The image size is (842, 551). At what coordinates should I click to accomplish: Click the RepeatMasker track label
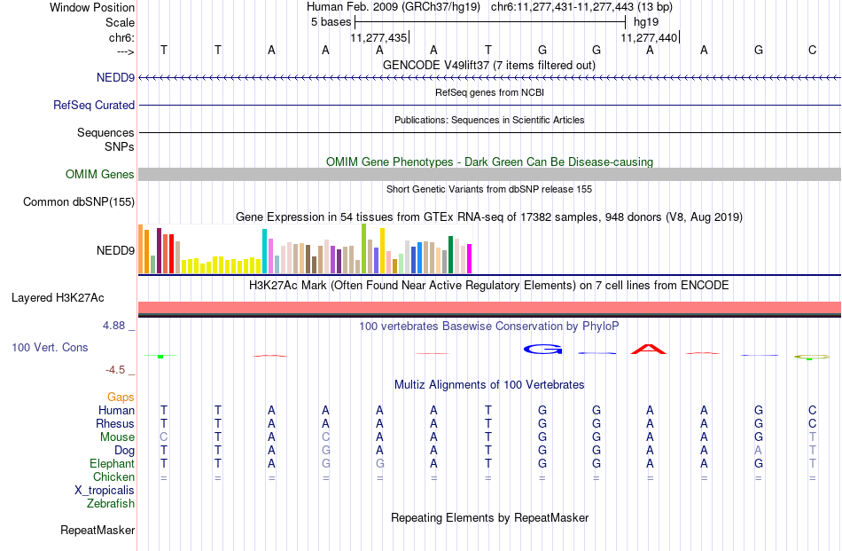point(97,530)
